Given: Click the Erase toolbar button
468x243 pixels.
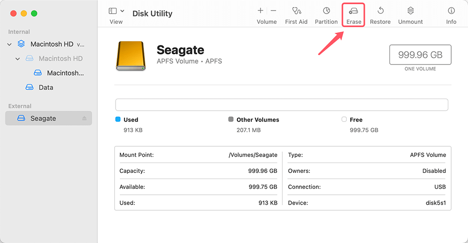Looking at the screenshot, I should [353, 15].
